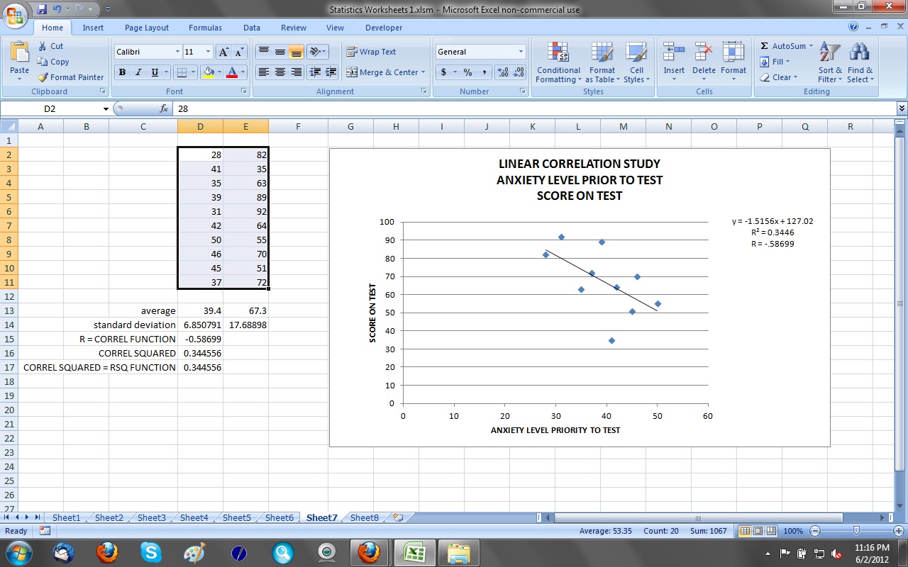Open the Developer ribbon tab
Image resolution: width=908 pixels, height=567 pixels.
click(x=384, y=28)
